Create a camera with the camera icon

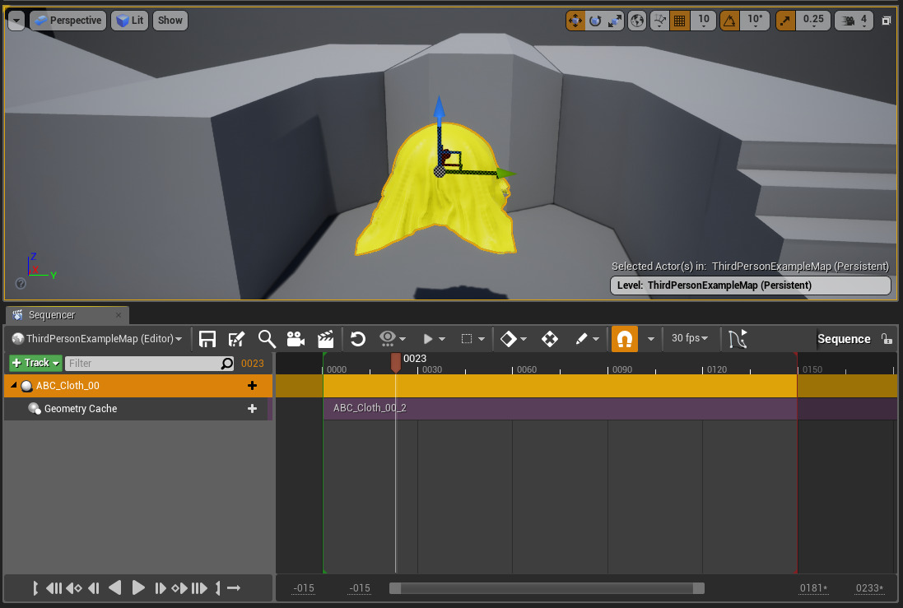[x=296, y=339]
